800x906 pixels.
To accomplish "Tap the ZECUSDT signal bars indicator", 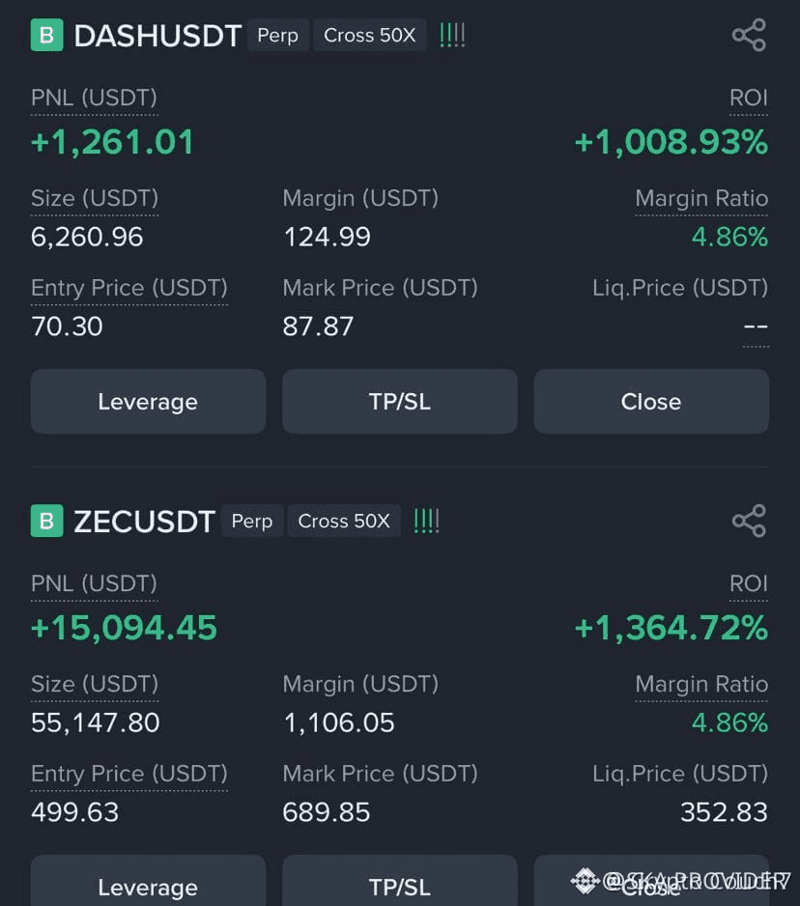I will [426, 522].
